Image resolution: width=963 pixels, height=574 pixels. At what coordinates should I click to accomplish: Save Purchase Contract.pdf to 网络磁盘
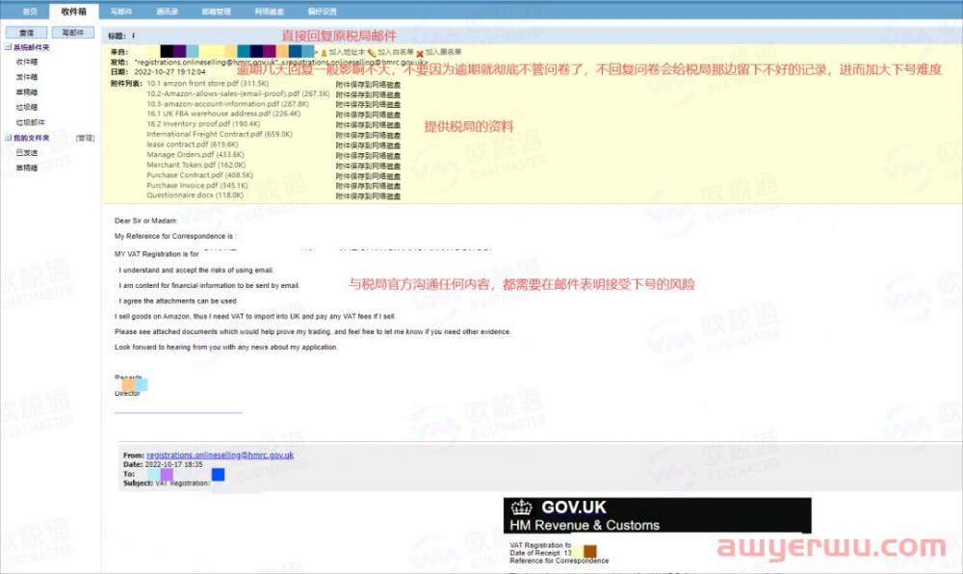[368, 176]
